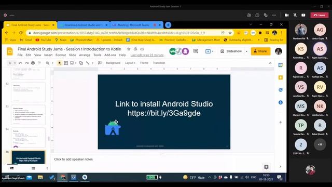Open Teams breakout rooms icon
332x187 pixels.
266,15
